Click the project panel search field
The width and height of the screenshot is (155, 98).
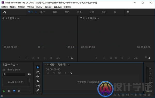(14, 74)
